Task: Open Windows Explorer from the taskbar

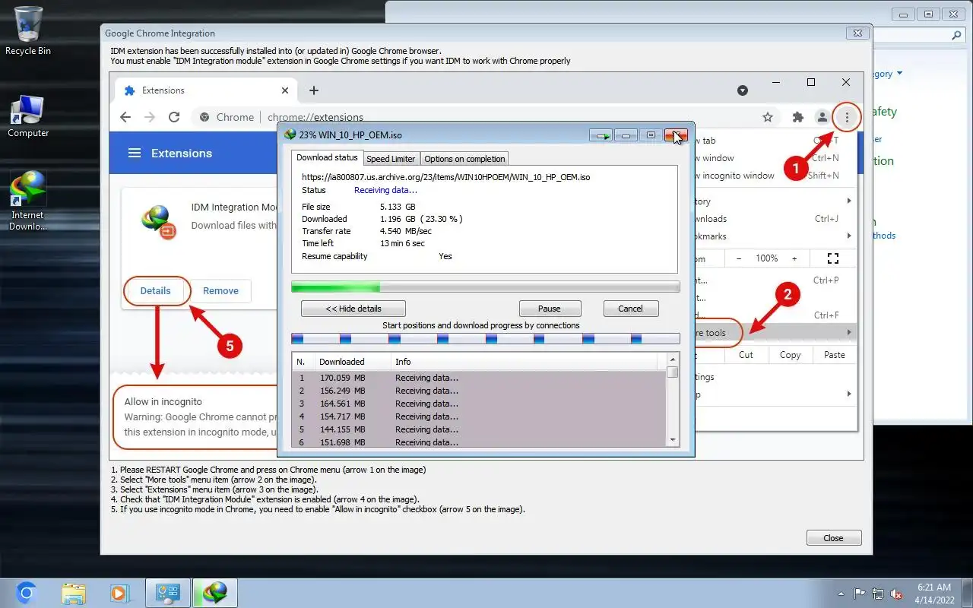Action: [x=74, y=593]
